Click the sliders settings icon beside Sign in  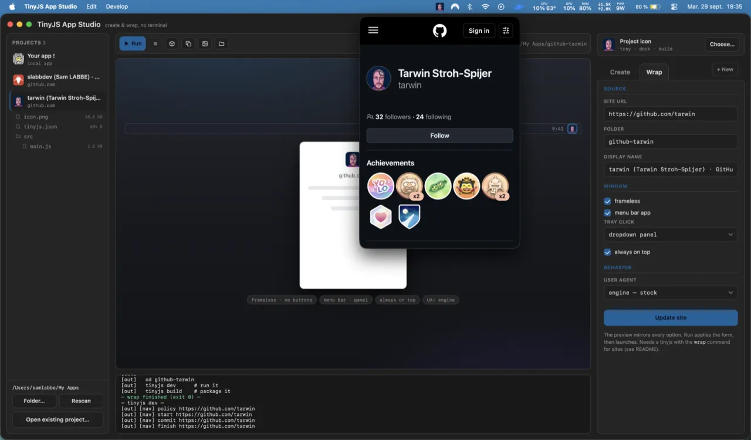(x=506, y=31)
